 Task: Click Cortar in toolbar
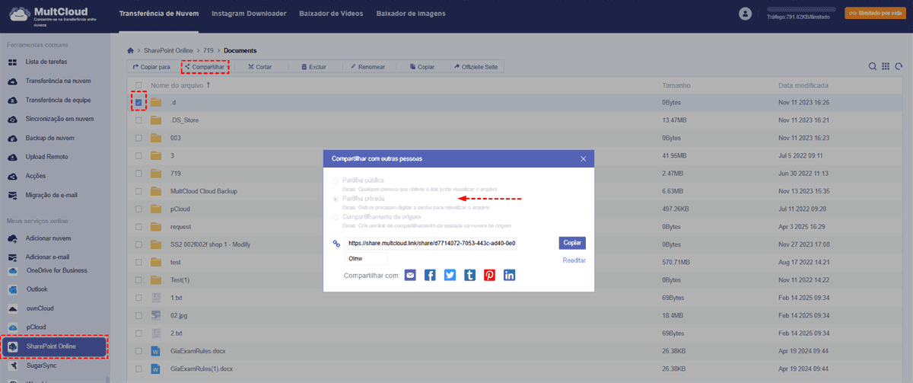click(260, 67)
